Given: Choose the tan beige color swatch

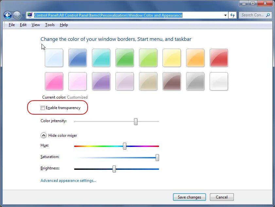Looking at the screenshot, I should (148, 81).
